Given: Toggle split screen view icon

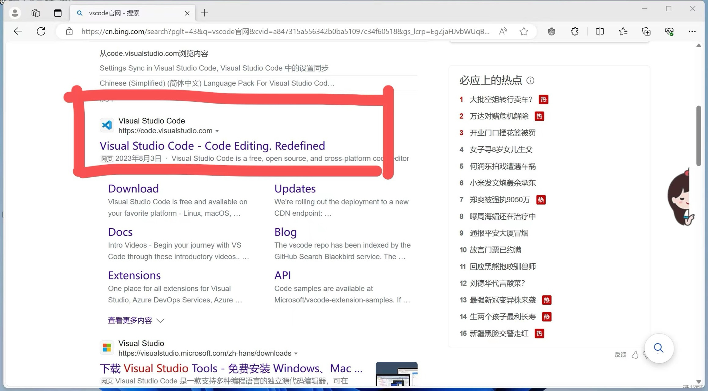Looking at the screenshot, I should (599, 31).
